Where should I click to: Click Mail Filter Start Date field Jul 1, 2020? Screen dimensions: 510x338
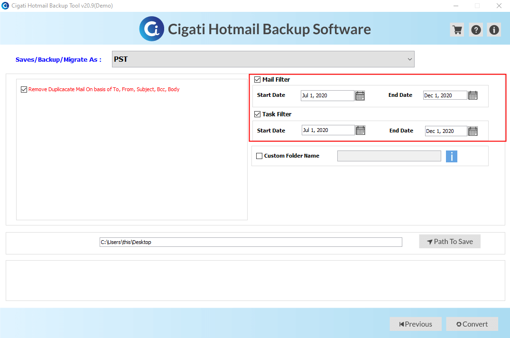(x=327, y=95)
